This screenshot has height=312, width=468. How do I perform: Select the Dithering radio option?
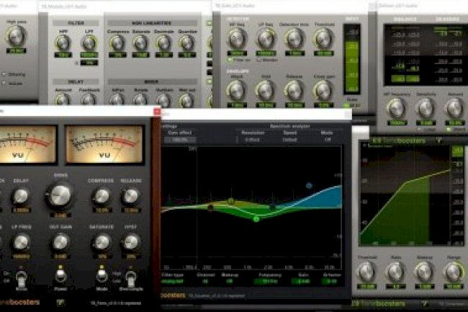click(4, 74)
